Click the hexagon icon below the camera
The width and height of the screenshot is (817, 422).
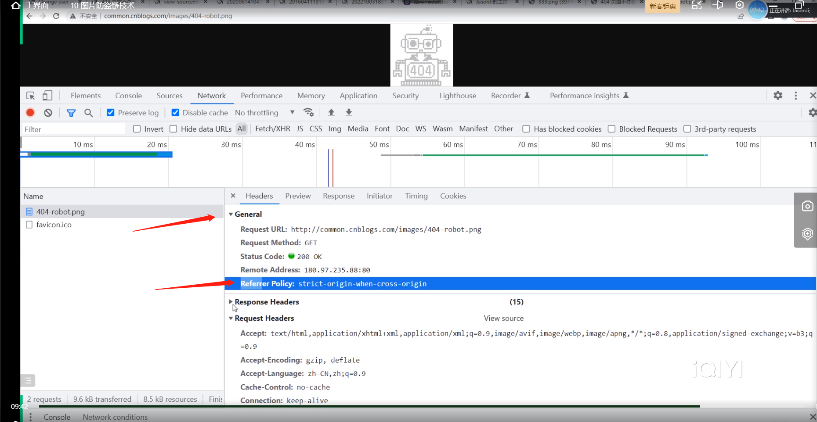coord(807,234)
